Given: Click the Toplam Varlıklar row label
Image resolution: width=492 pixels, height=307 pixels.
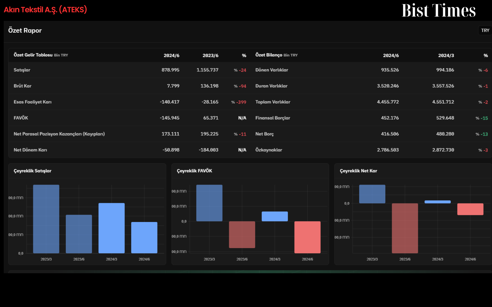Looking at the screenshot, I should tap(273, 102).
